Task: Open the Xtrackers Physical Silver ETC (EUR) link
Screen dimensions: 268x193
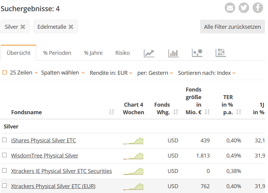Action: pos(53,186)
